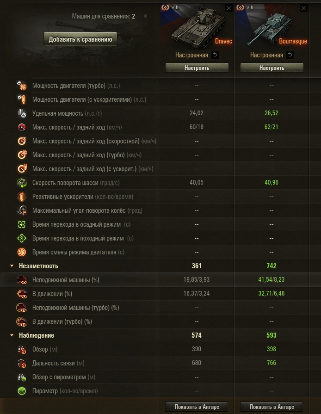Viewport: 321px width, 414px height.
Task: Reset Dravec configuration with revert arrow
Action: [215, 55]
